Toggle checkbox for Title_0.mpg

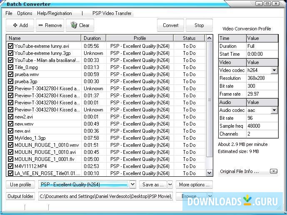(10, 67)
